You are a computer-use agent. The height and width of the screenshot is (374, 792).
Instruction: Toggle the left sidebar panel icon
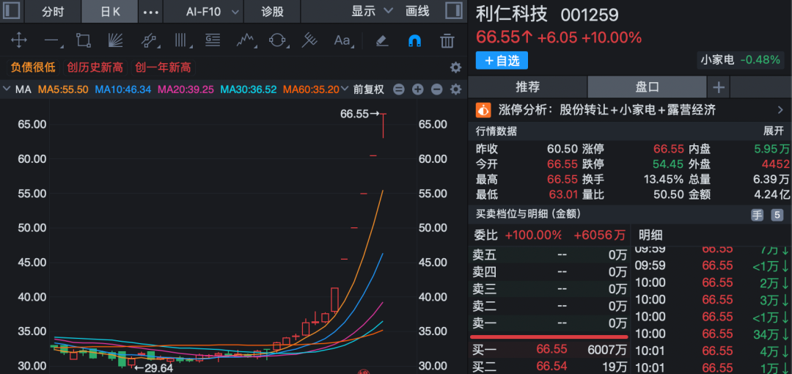click(x=11, y=10)
